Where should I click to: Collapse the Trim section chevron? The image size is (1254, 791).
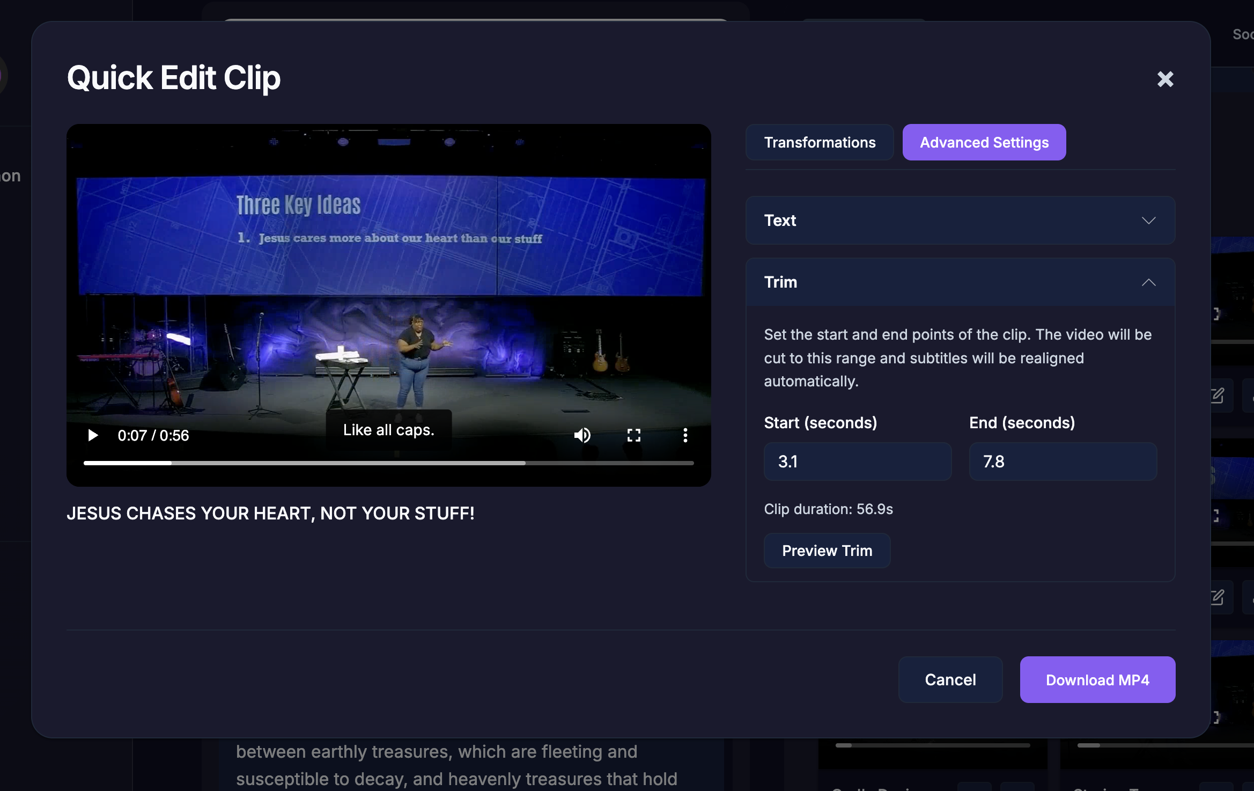click(1148, 282)
